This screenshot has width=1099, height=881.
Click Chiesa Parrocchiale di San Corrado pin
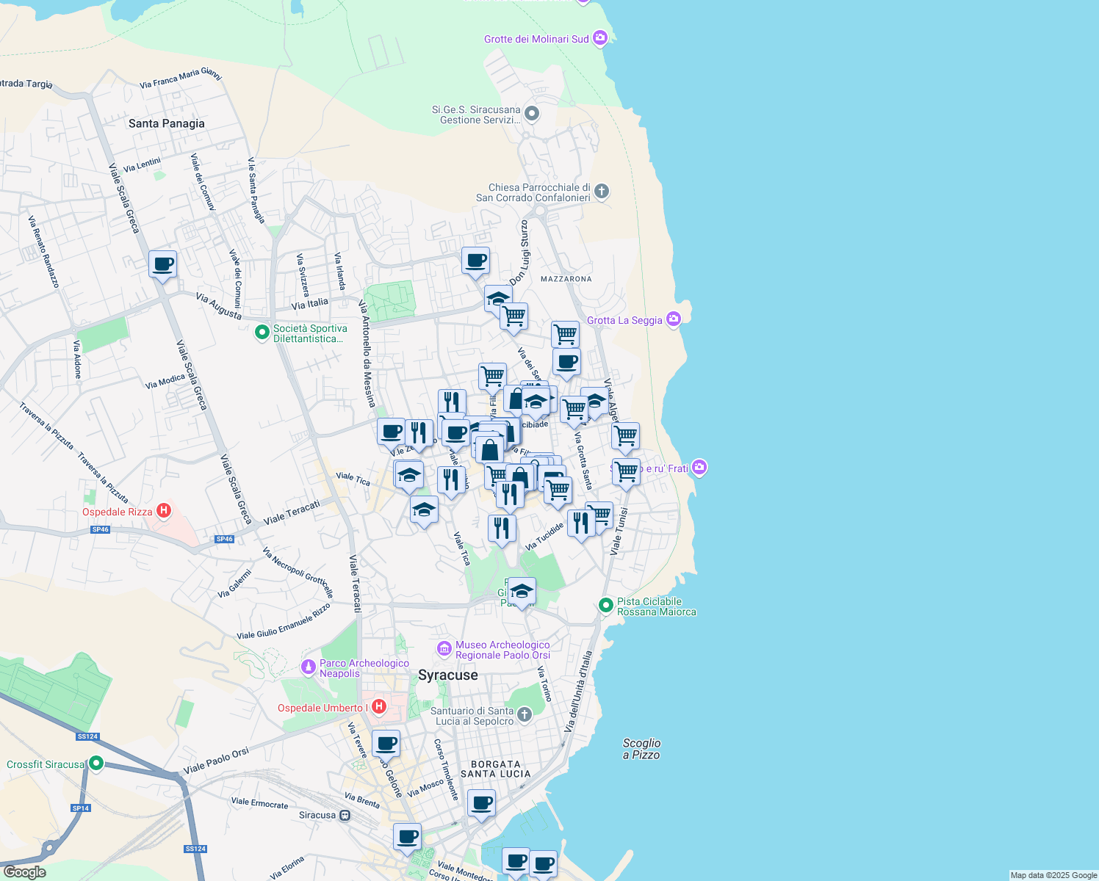602,192
